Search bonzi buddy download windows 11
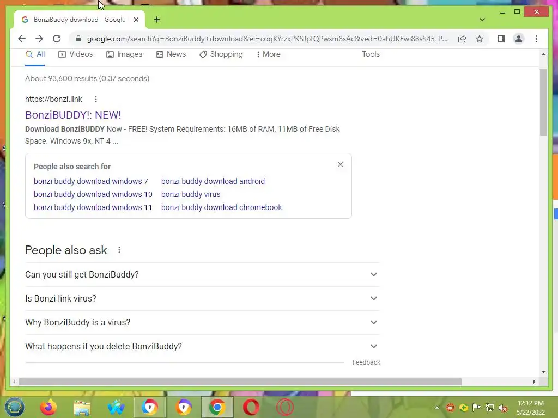Image resolution: width=558 pixels, height=418 pixels. pos(93,207)
